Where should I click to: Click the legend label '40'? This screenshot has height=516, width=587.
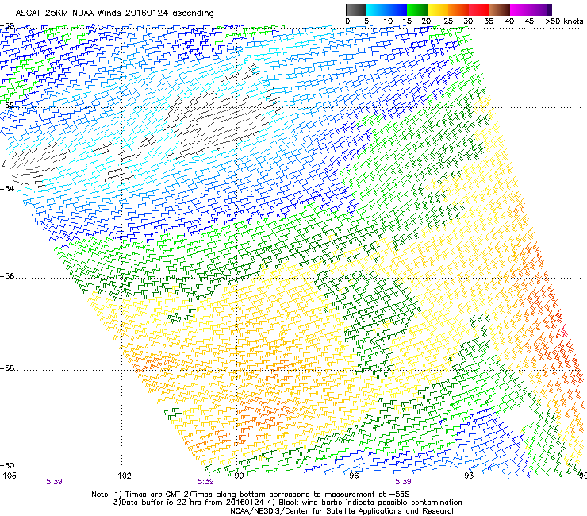509,21
